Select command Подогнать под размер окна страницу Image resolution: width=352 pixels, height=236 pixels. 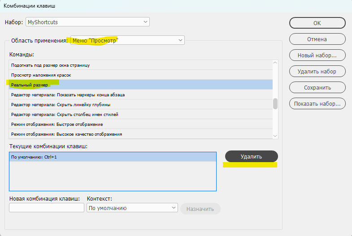141,65
